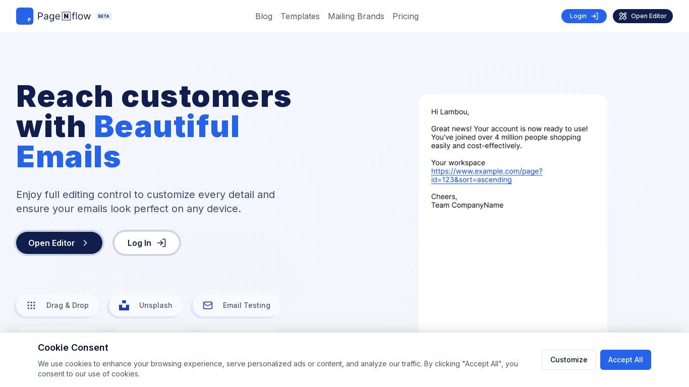
Task: Click the editor pencil-ruler icon in header
Action: (x=623, y=16)
